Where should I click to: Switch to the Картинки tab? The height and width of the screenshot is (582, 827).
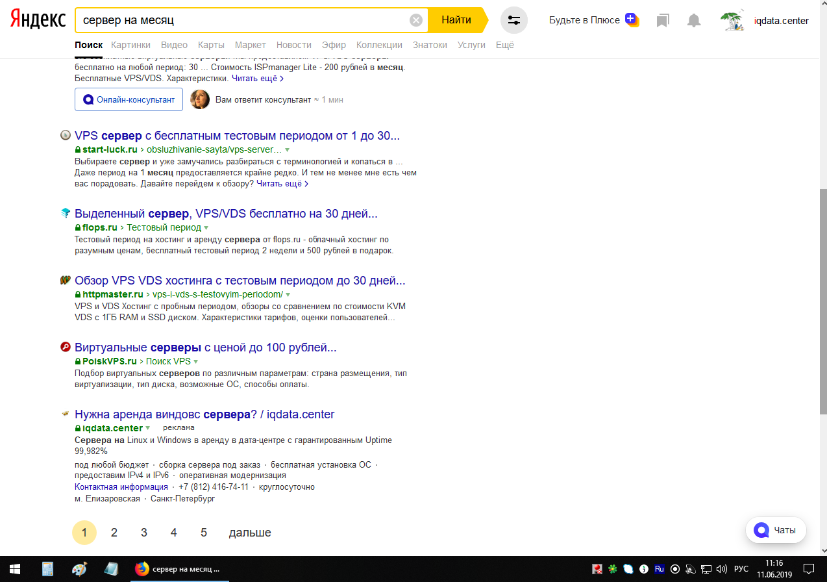pos(130,45)
